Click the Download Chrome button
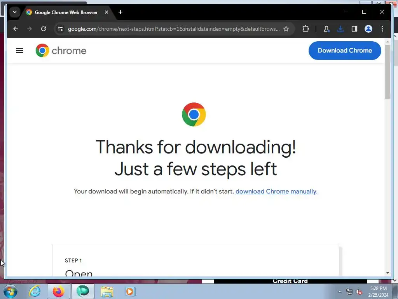The width and height of the screenshot is (398, 299). [x=345, y=51]
